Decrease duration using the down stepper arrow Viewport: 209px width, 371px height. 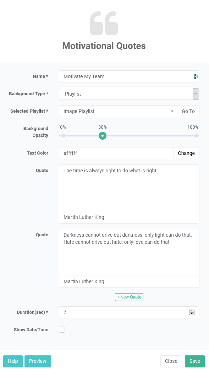click(x=192, y=314)
